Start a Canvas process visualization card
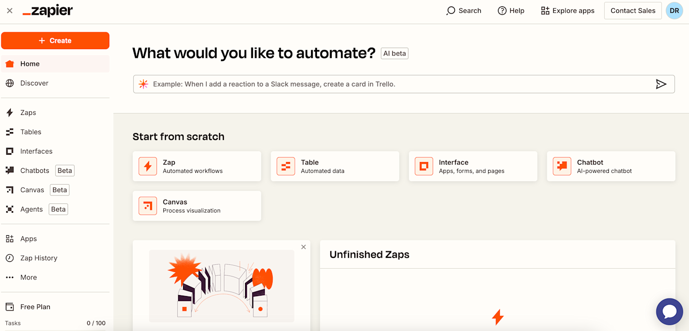 point(197,206)
